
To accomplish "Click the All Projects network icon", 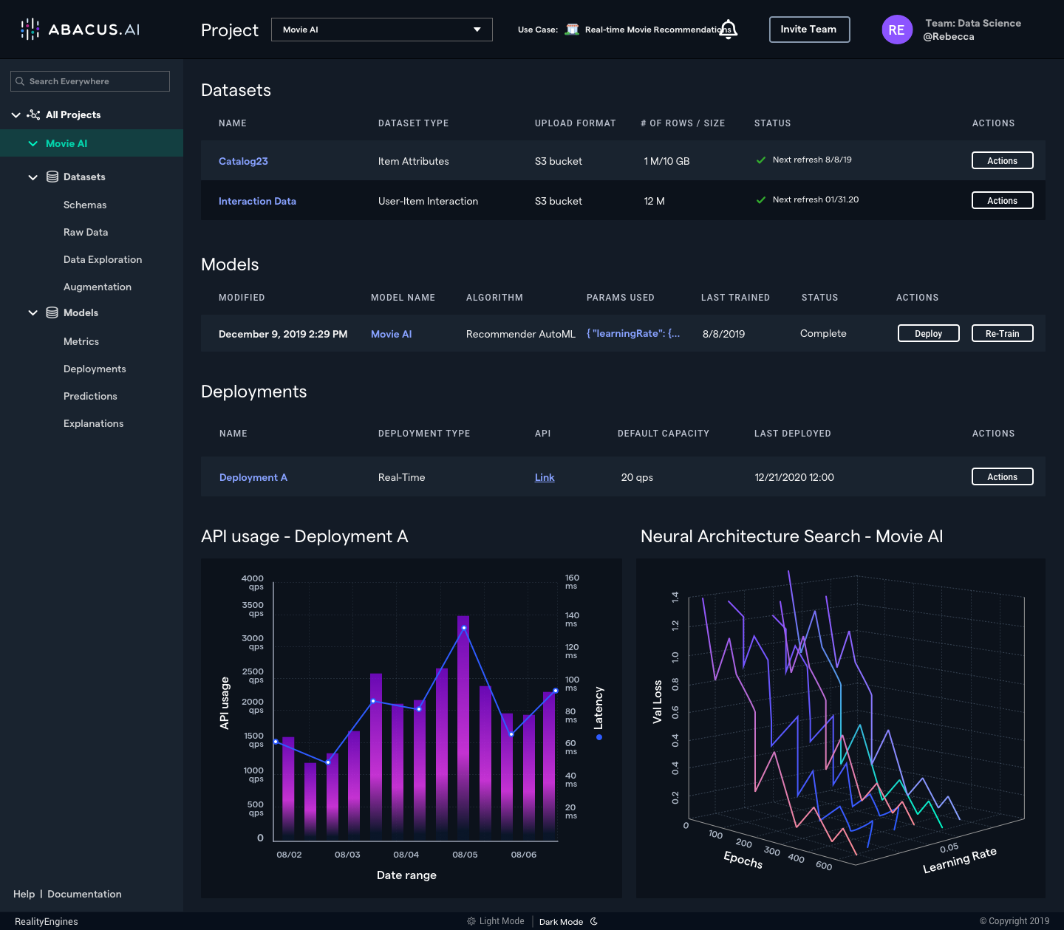I will point(34,114).
